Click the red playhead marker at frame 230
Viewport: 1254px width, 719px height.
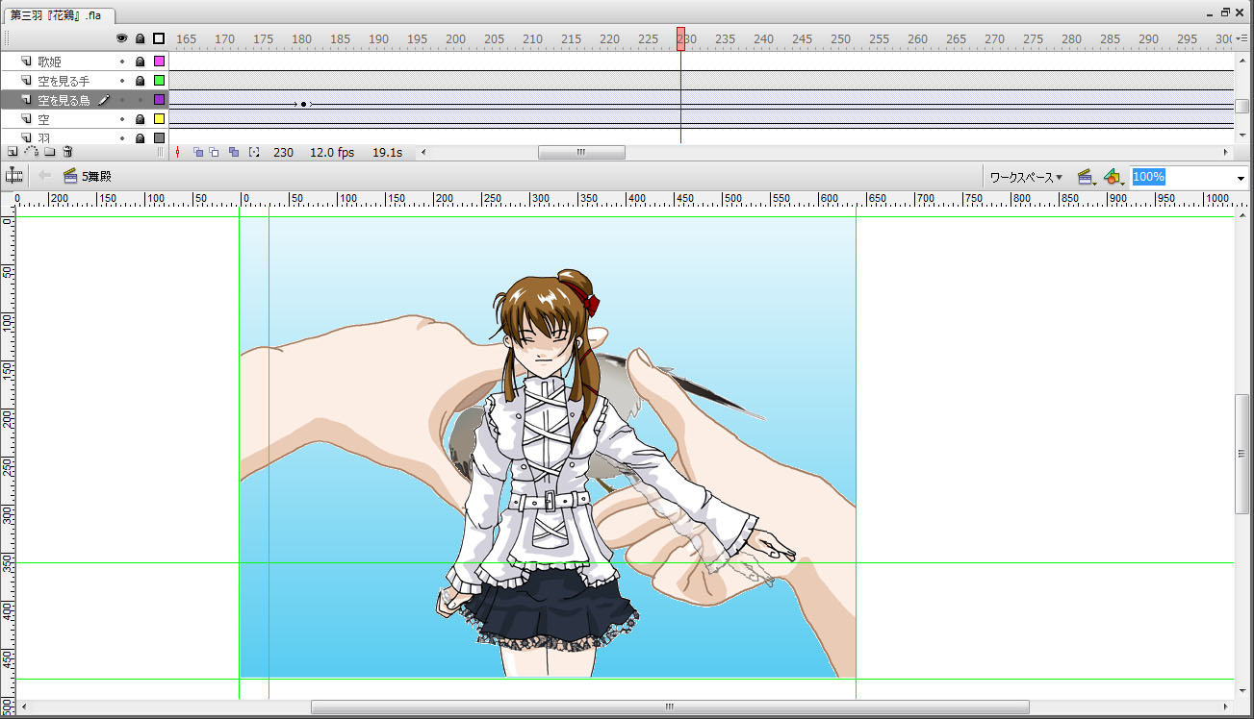(x=680, y=38)
